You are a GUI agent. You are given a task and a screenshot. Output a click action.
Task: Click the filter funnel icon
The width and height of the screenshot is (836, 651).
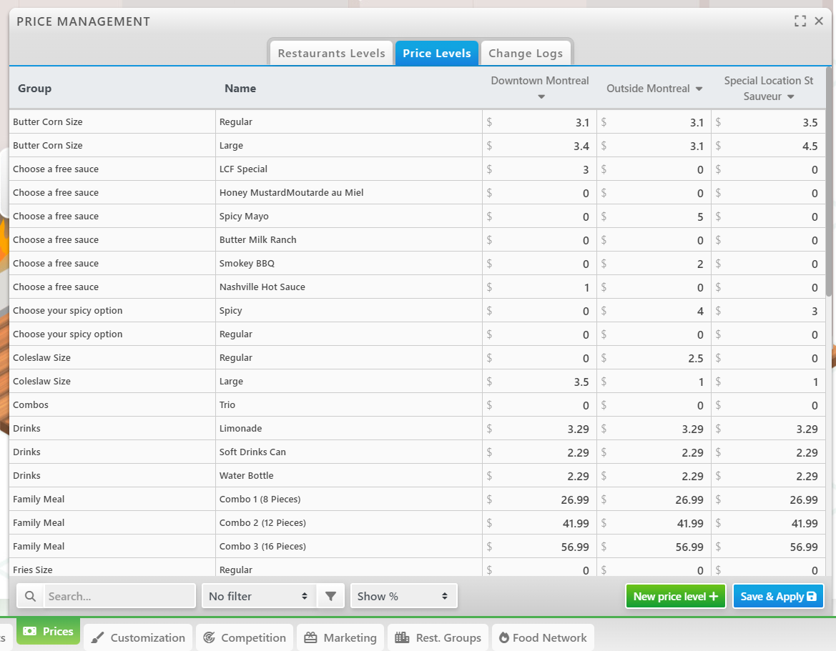click(330, 596)
